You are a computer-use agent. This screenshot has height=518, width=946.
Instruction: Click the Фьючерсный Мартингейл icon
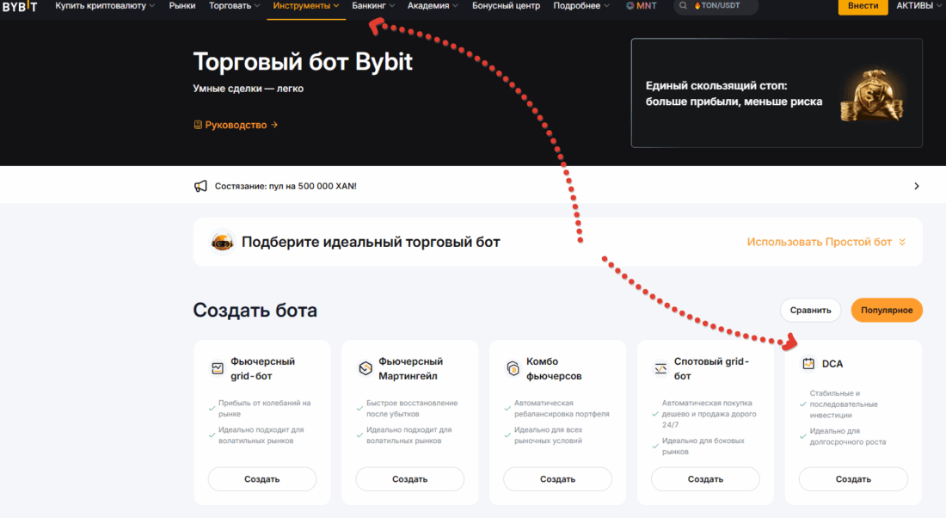(365, 368)
